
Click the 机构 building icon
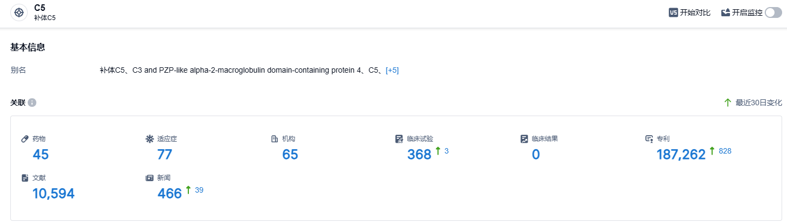275,139
